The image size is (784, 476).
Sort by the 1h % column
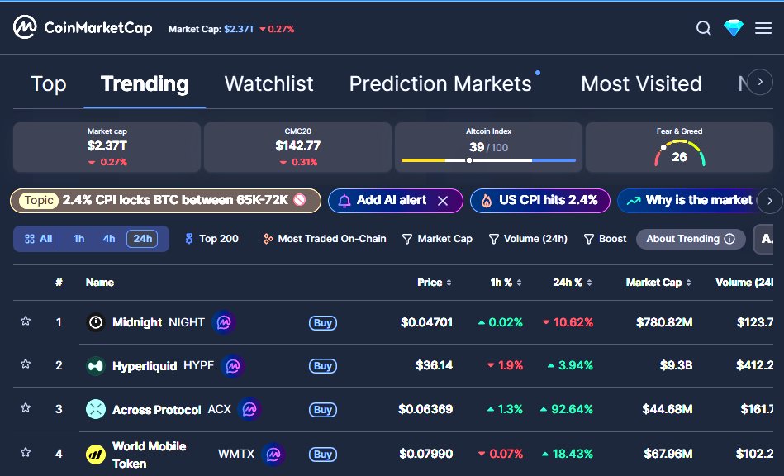point(506,283)
